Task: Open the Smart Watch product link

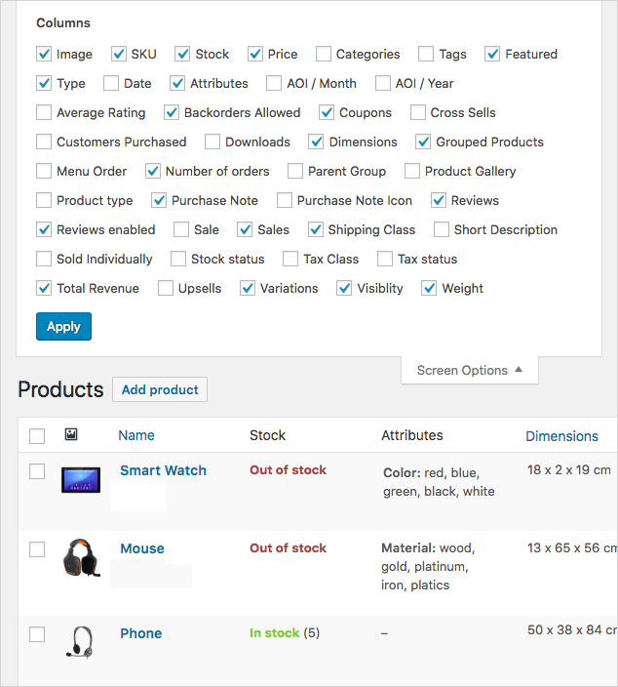Action: [x=163, y=470]
